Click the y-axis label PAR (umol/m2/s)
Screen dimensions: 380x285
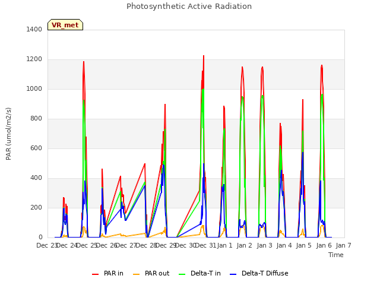pyautogui.click(x=8, y=134)
